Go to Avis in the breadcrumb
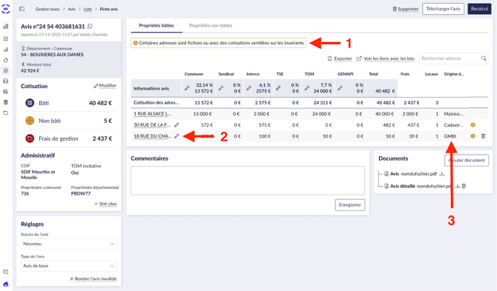The image size is (497, 291). coord(72,9)
